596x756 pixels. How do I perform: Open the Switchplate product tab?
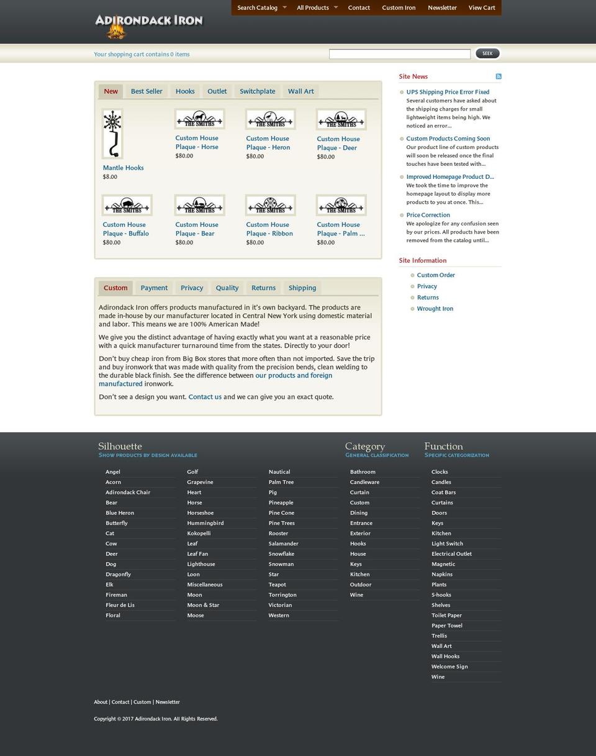(x=257, y=91)
